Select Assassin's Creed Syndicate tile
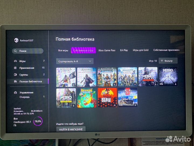Image resolution: width=194 pixels, height=146 pixels. coord(107,77)
